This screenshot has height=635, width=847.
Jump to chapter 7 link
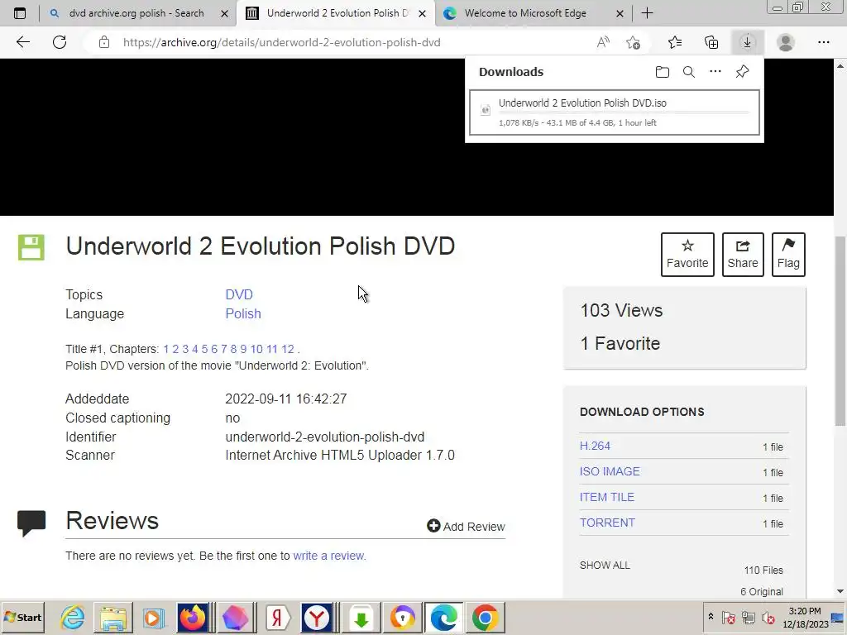coord(223,349)
